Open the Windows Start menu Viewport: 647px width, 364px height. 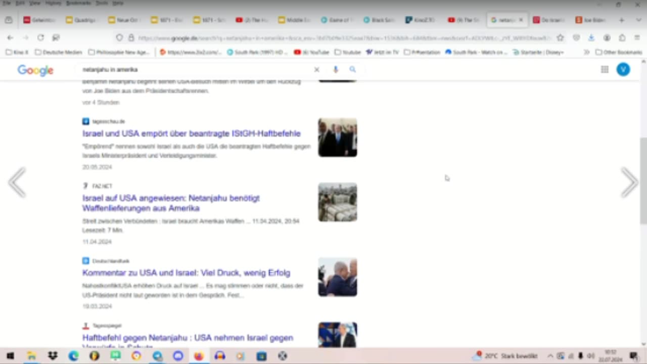(x=10, y=356)
